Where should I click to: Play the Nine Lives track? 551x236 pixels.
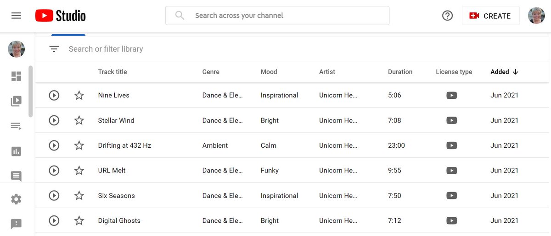[54, 95]
